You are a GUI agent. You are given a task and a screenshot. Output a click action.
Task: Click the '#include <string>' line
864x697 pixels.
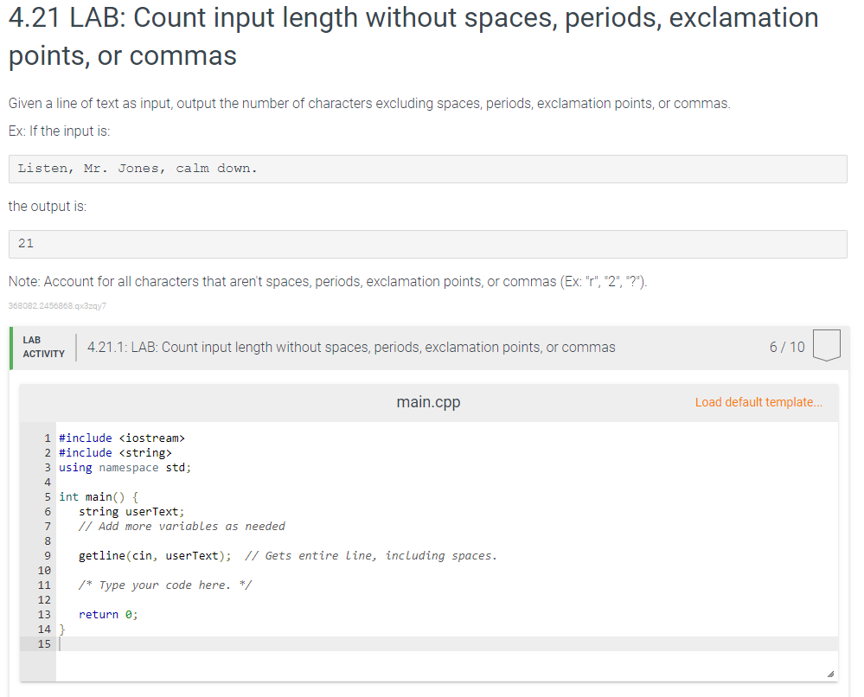tap(115, 453)
